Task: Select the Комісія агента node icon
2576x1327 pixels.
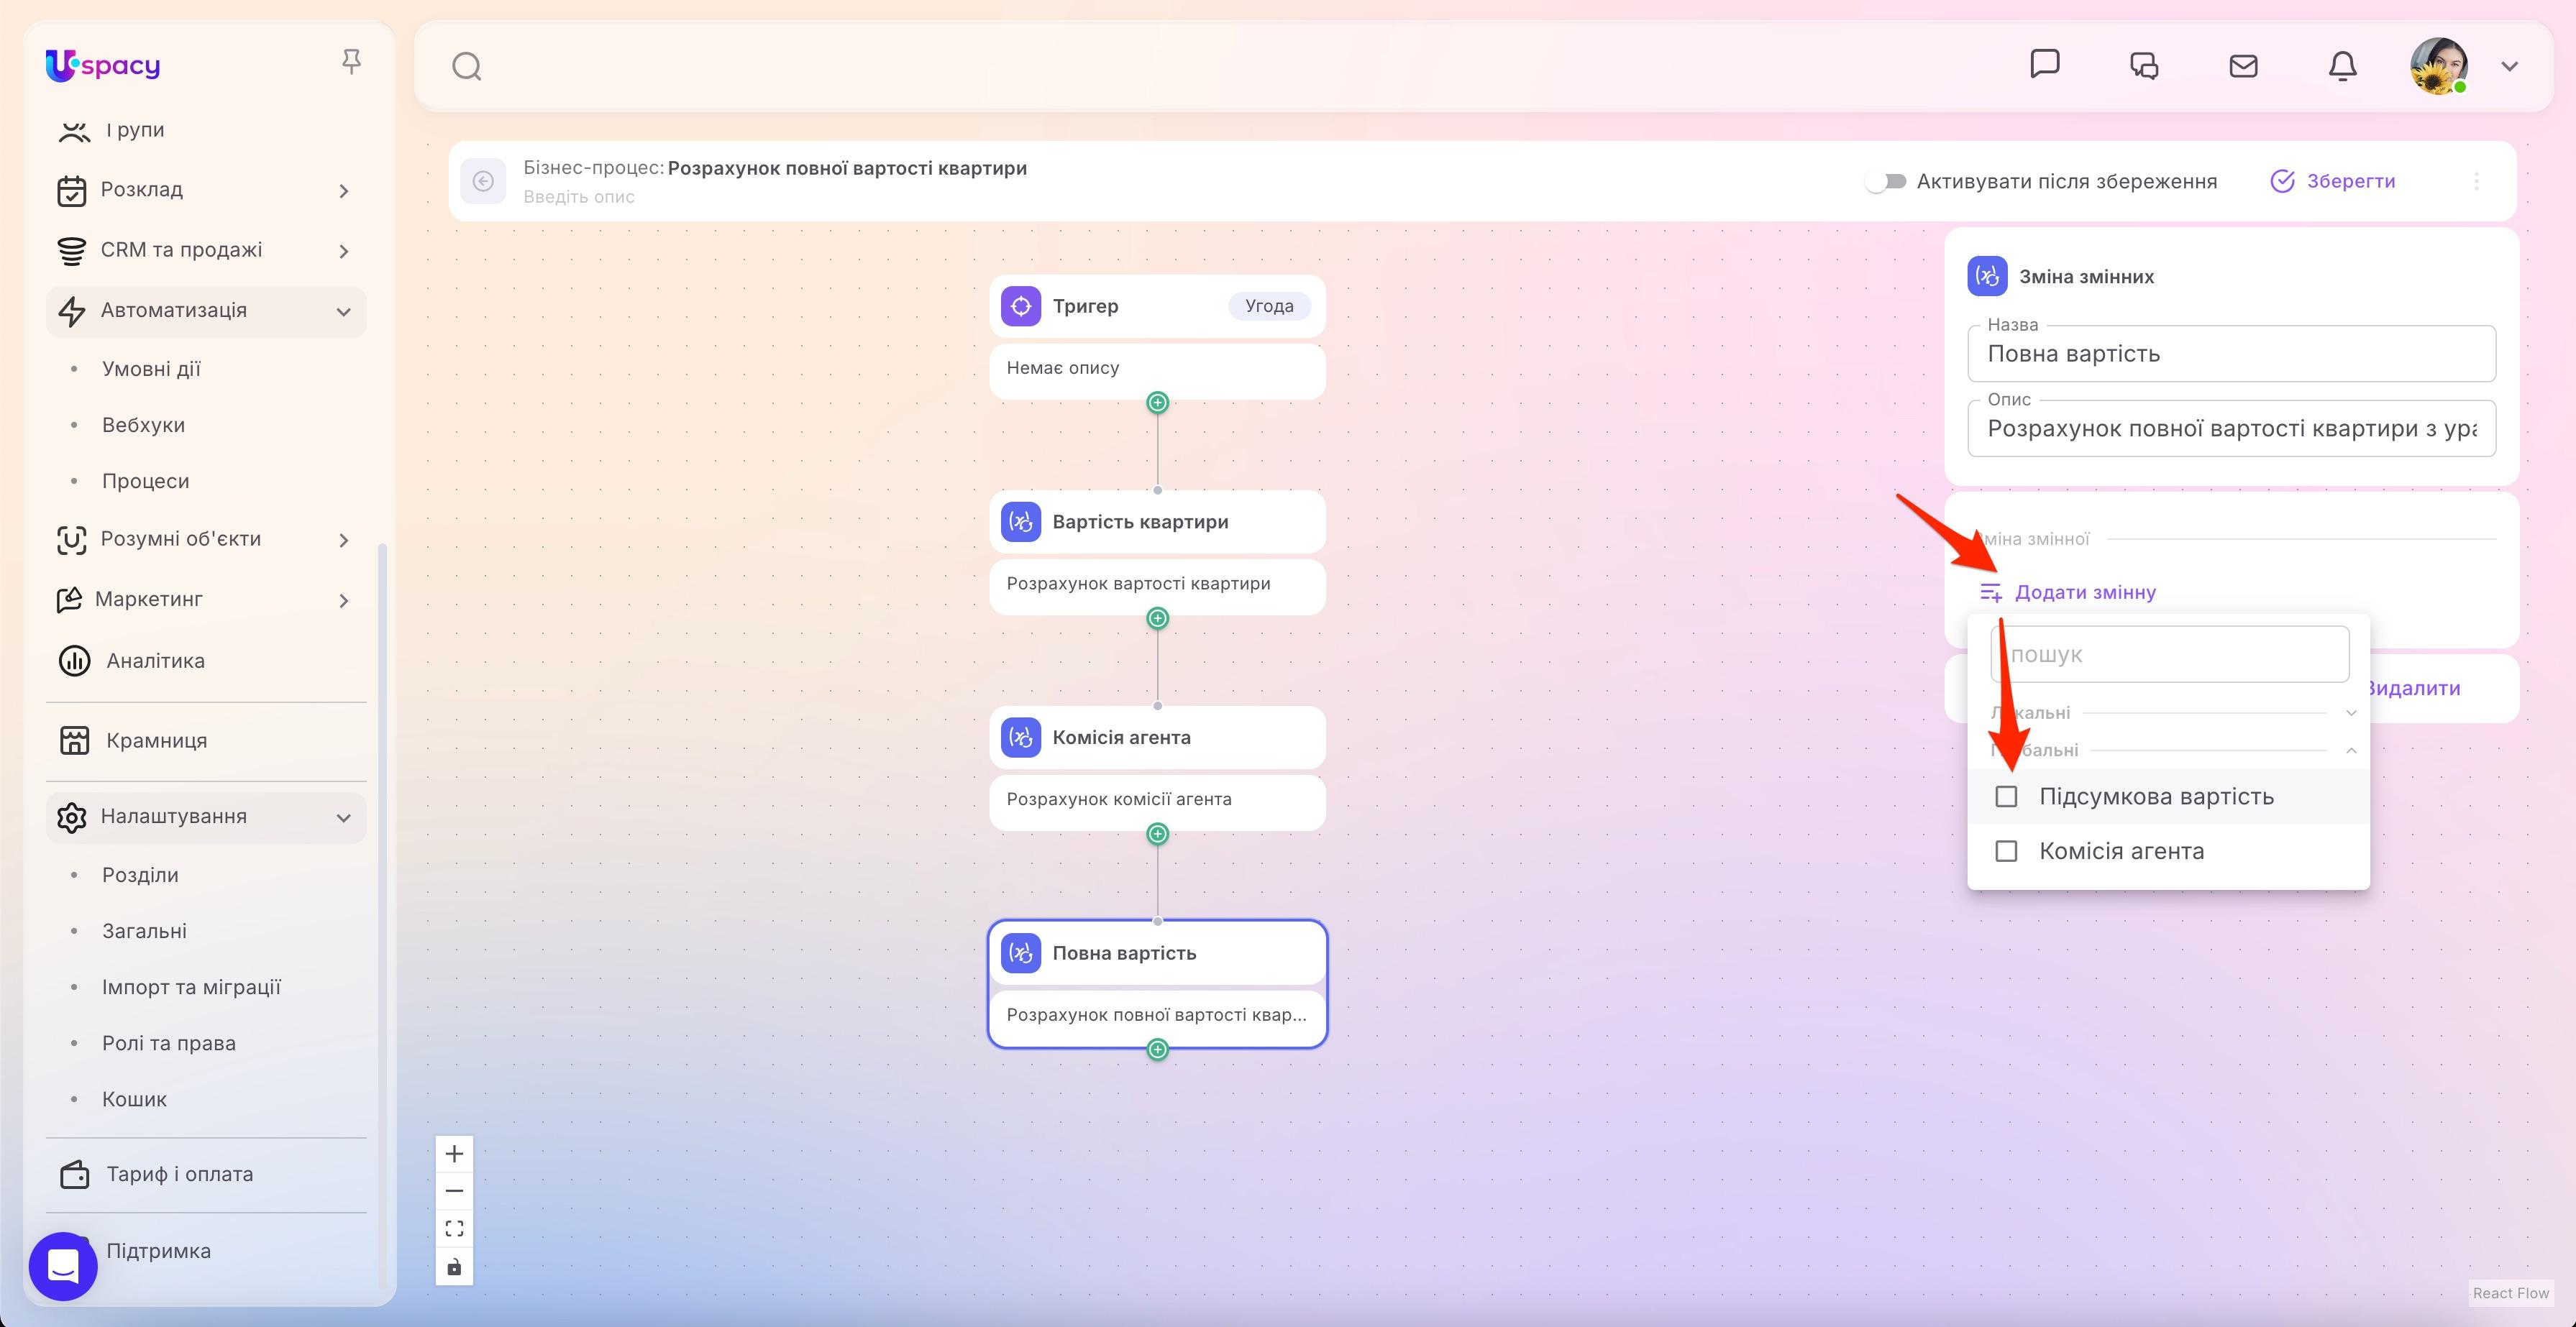Action: pos(1021,738)
